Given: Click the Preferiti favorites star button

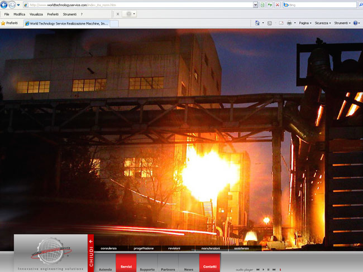Looking at the screenshot, I should point(9,23).
